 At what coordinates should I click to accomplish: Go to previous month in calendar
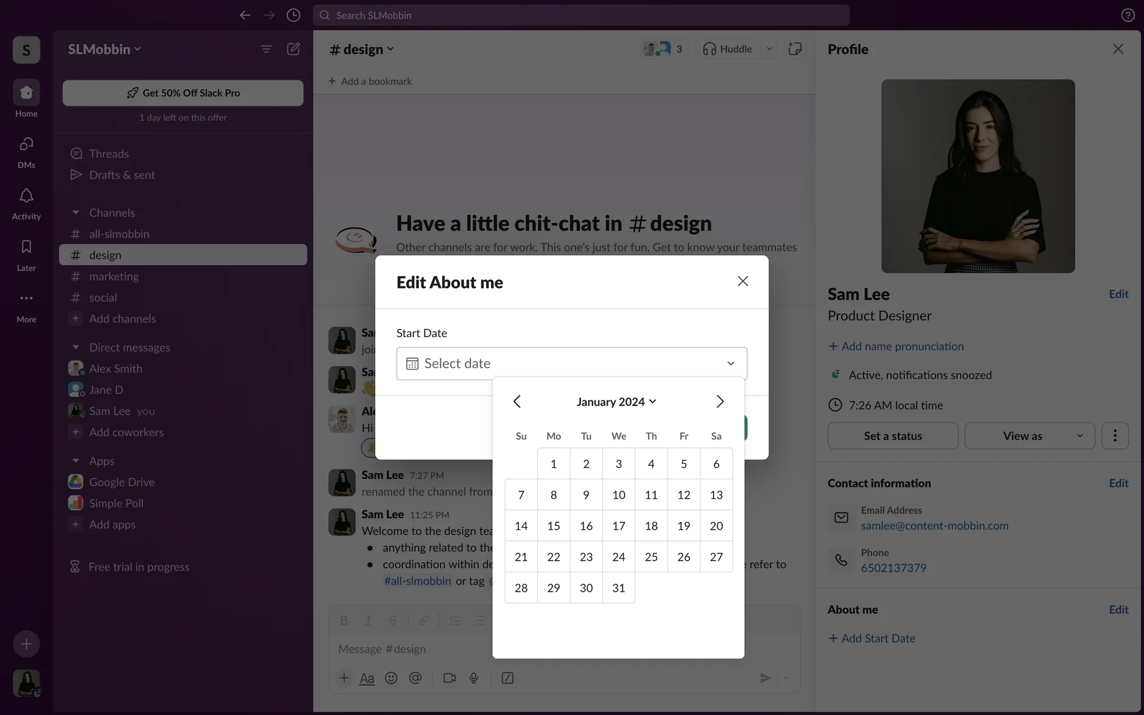pyautogui.click(x=517, y=402)
